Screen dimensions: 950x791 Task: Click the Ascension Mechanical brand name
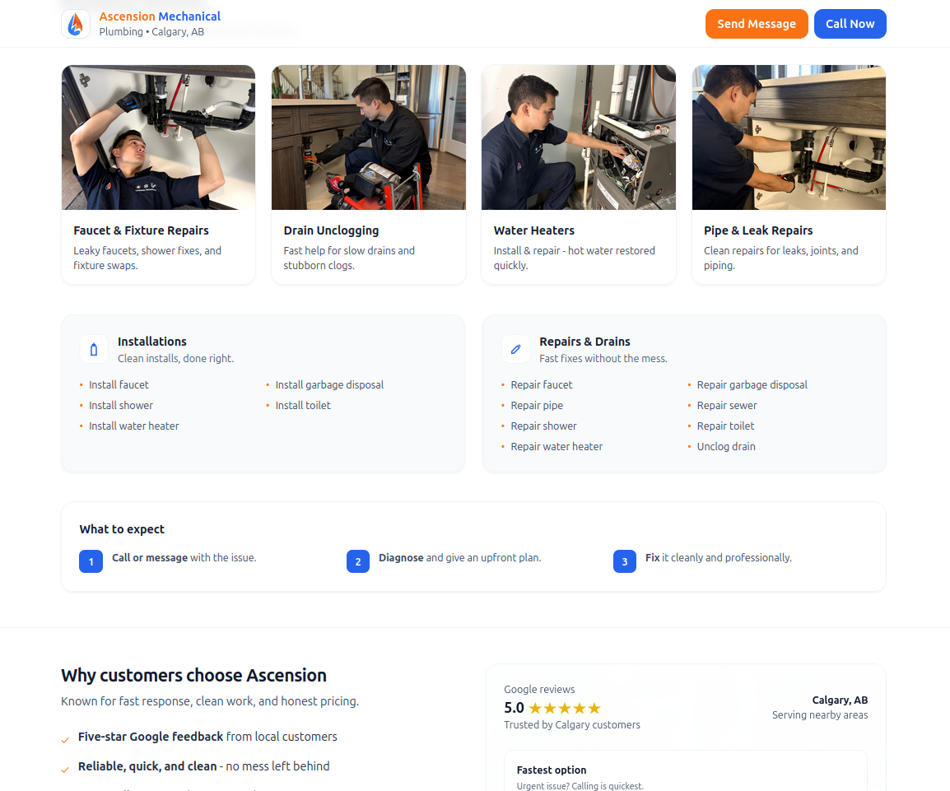point(160,16)
